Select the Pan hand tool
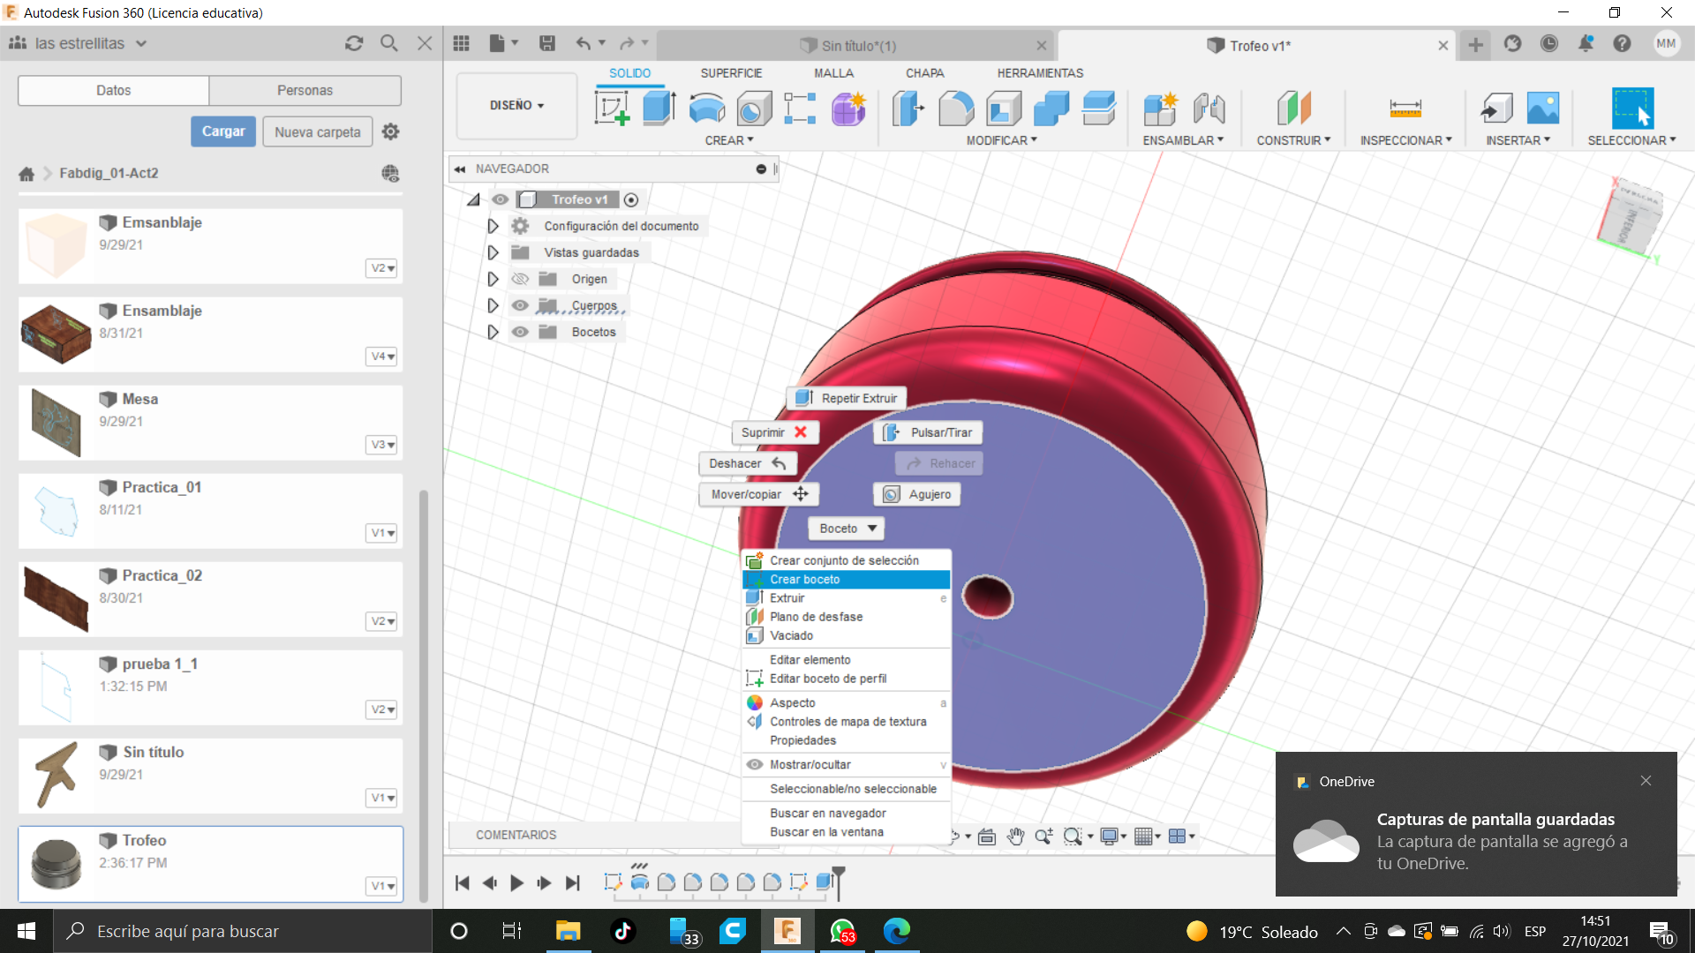 click(1015, 837)
